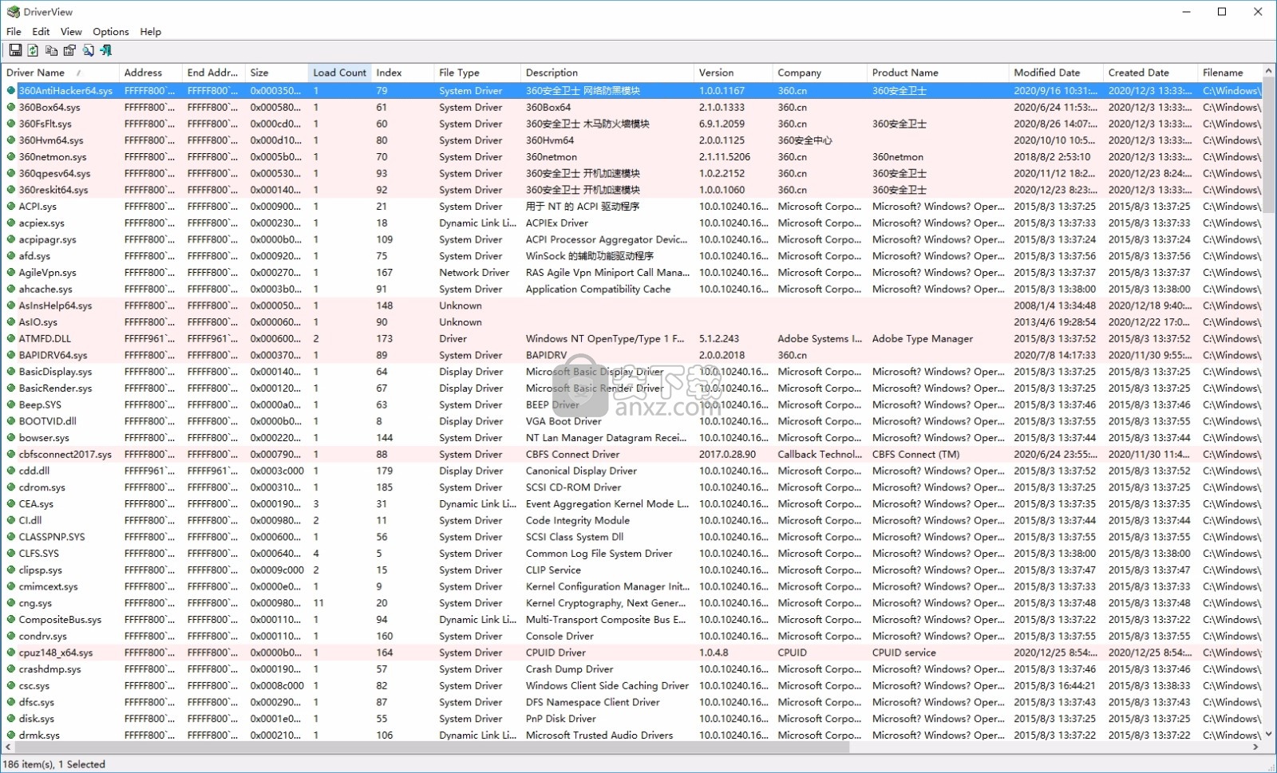This screenshot has width=1277, height=773.
Task: Select the CompositeBus.sys driver name
Action: [x=61, y=620]
